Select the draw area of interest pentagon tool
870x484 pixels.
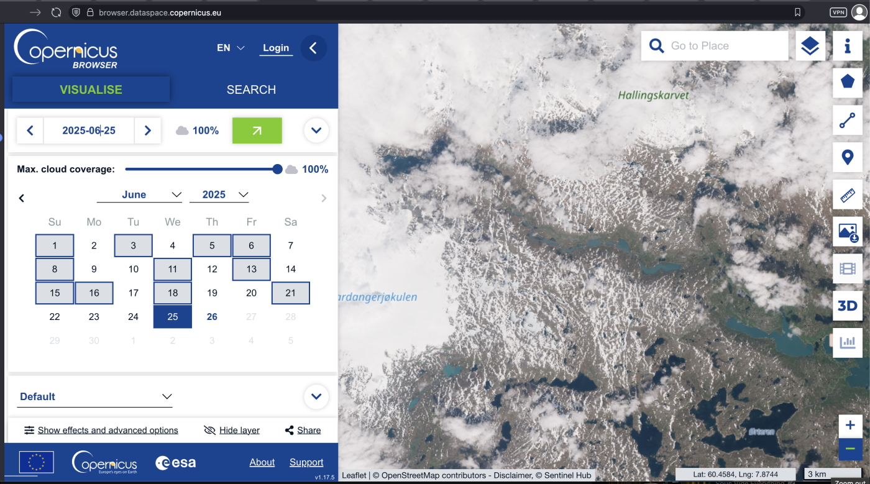(847, 83)
